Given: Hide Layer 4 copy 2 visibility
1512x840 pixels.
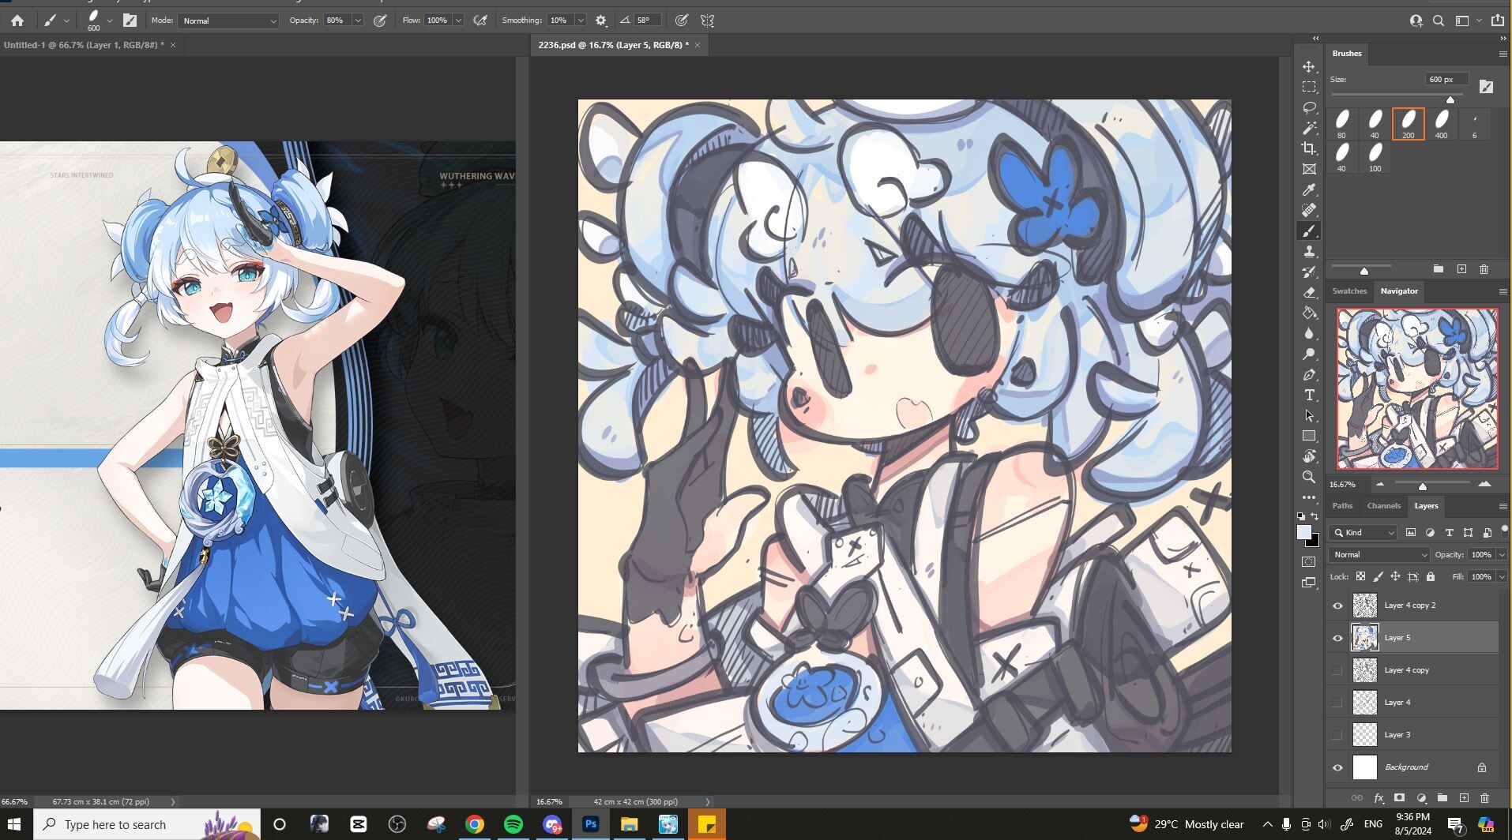Looking at the screenshot, I should 1337,606.
